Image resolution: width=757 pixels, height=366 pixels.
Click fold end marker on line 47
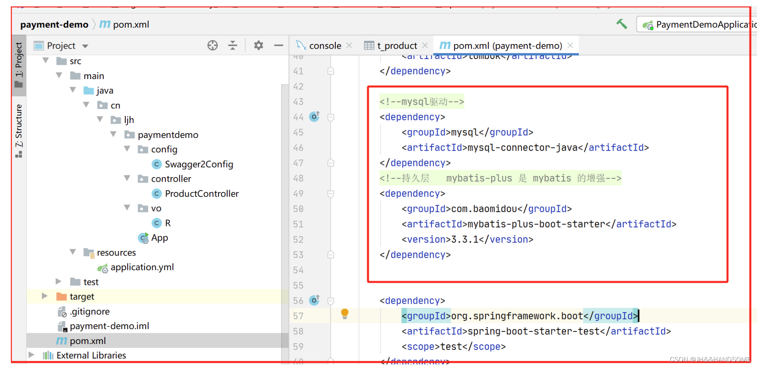tap(331, 163)
